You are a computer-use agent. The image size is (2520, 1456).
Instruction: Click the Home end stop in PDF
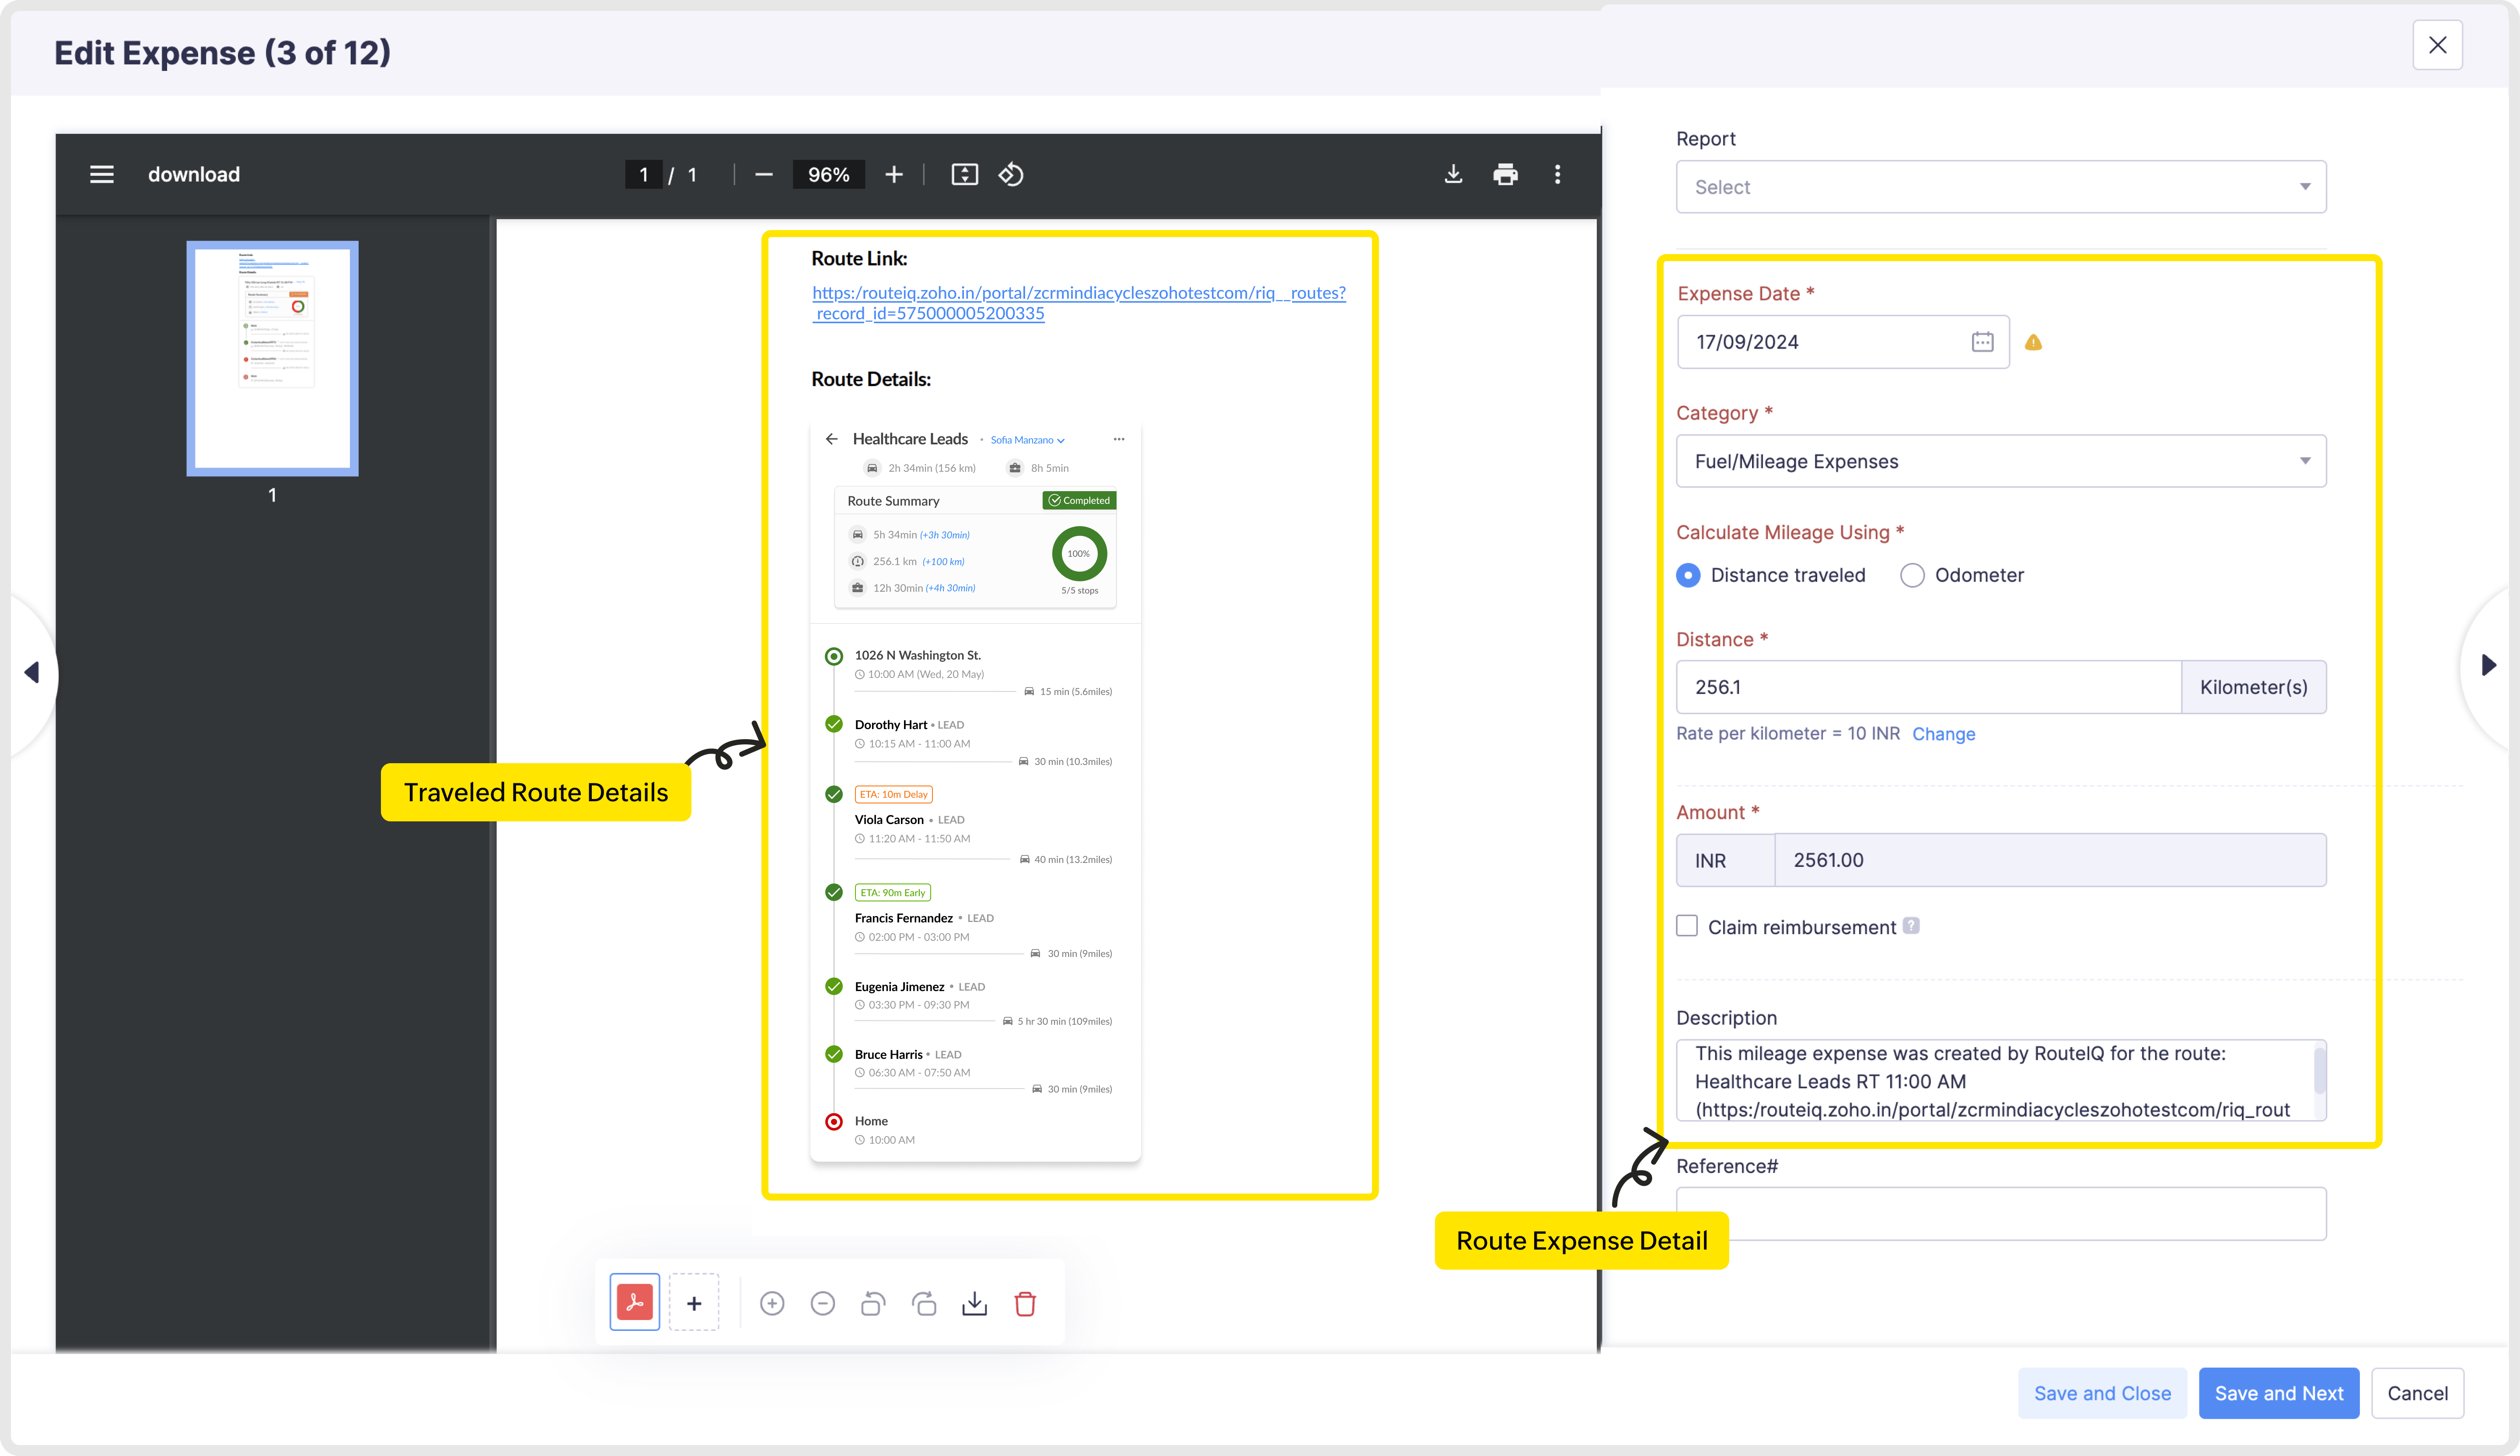(871, 1121)
